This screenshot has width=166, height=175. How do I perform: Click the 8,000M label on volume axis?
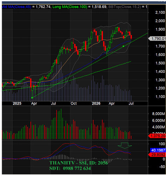(x=159, y=114)
